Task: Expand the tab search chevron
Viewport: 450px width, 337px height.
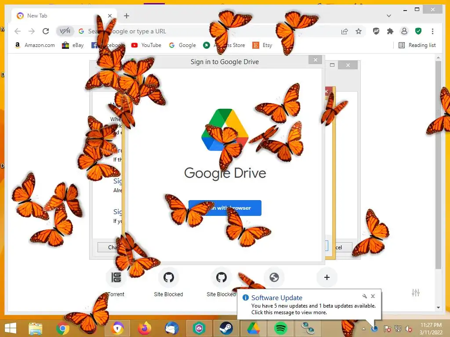Action: click(388, 16)
